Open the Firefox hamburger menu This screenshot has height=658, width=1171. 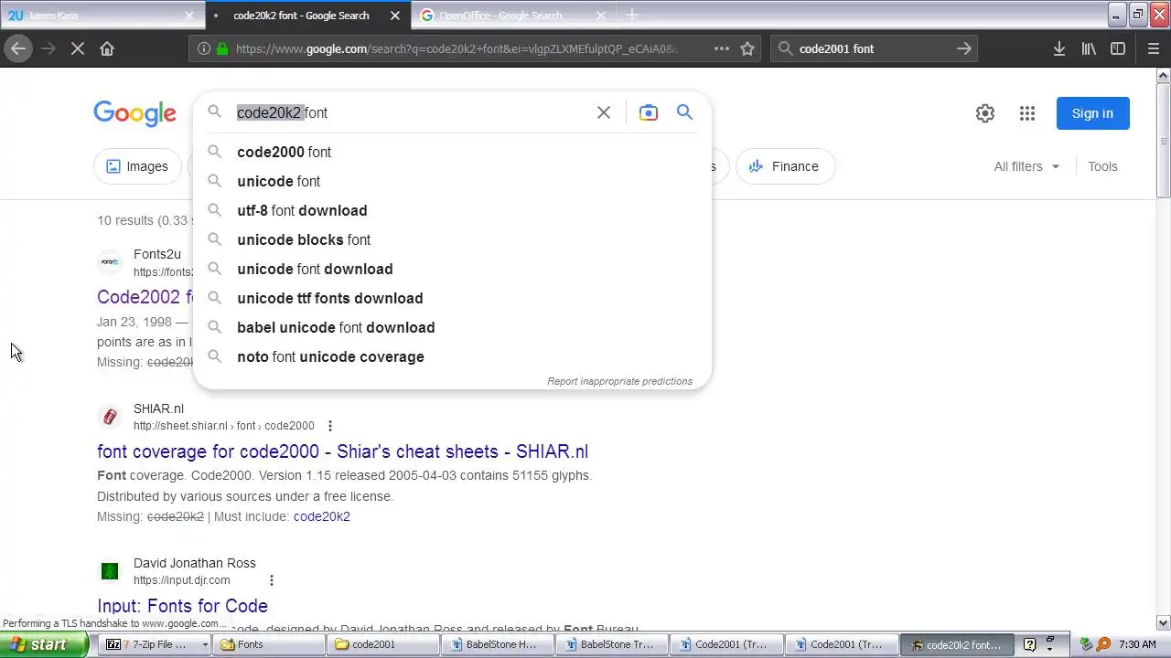[x=1153, y=48]
